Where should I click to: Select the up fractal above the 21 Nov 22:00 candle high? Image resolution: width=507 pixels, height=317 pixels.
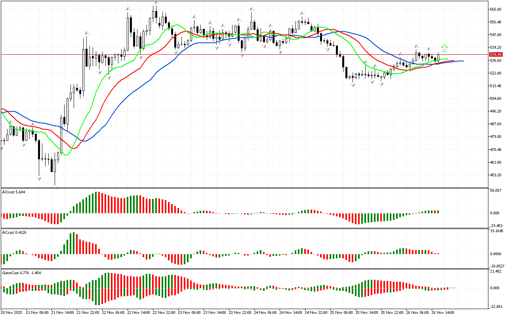[86, 33]
